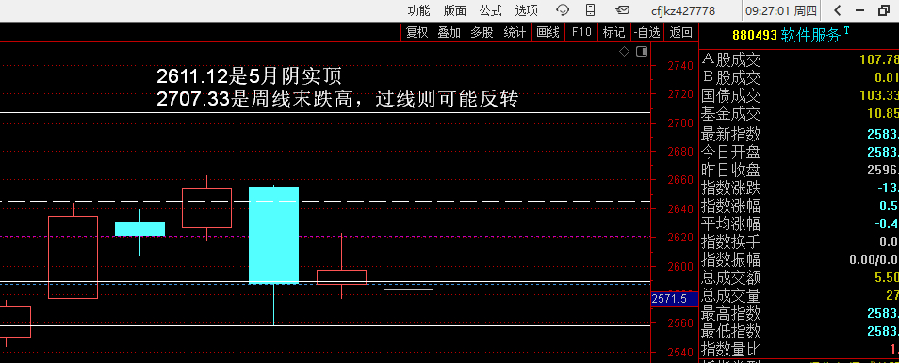Click the 基金成交 row label
Viewport: 899px width, 363px height.
[731, 113]
